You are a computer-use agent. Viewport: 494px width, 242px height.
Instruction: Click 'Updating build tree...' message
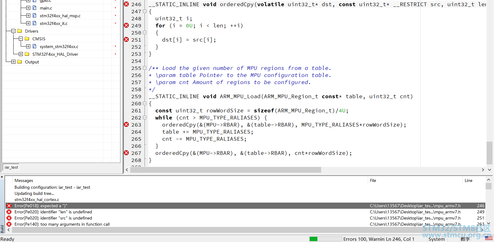[x=34, y=193]
